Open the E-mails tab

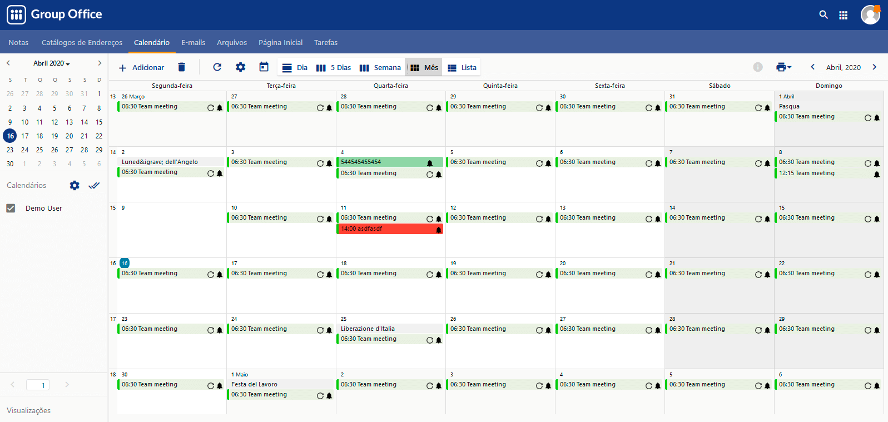tap(193, 42)
